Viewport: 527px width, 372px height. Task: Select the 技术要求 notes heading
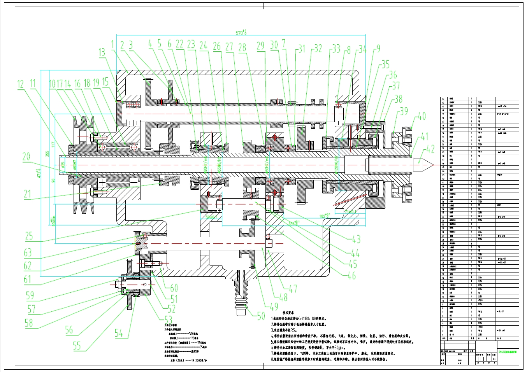pyautogui.click(x=288, y=312)
